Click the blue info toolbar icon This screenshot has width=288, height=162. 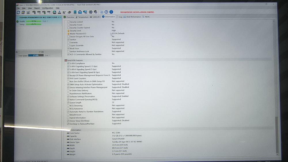pos(111,12)
